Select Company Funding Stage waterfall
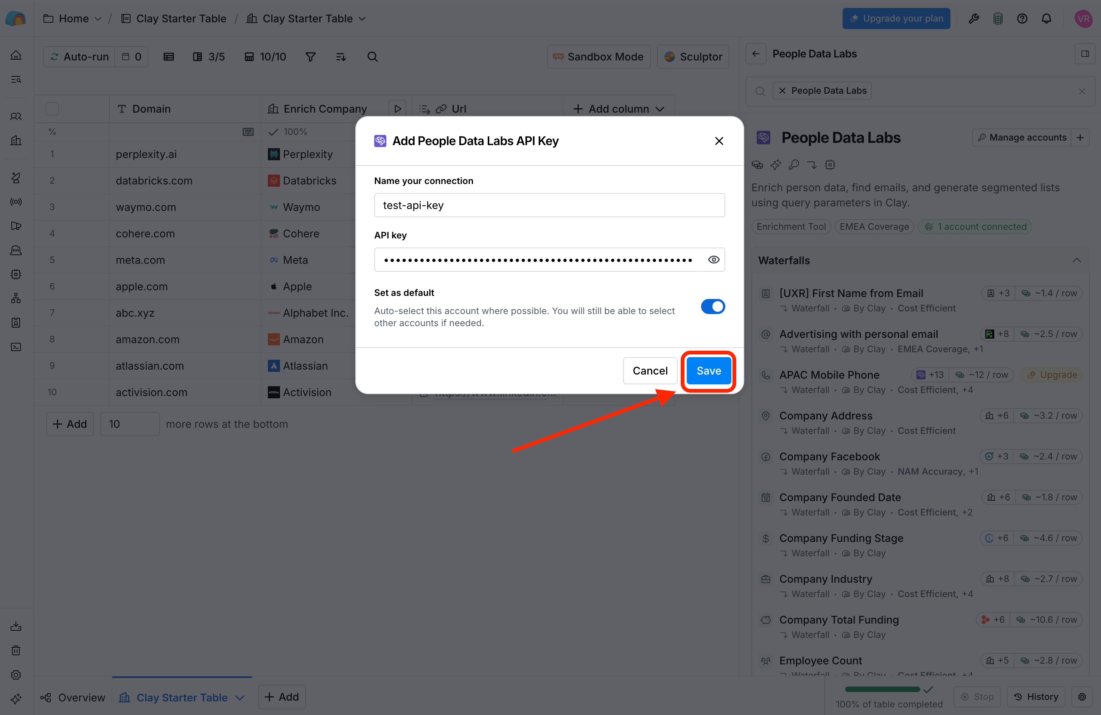 [920, 545]
